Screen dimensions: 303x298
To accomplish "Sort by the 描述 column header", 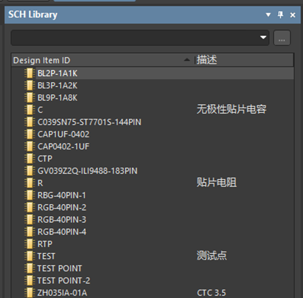I will (x=244, y=60).
